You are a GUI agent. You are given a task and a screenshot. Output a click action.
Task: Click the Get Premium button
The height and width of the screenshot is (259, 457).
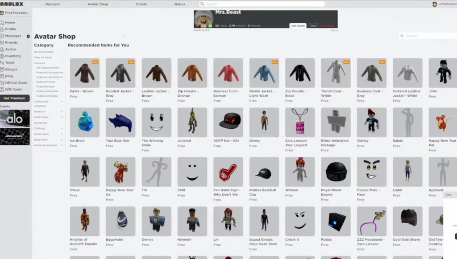[15, 98]
